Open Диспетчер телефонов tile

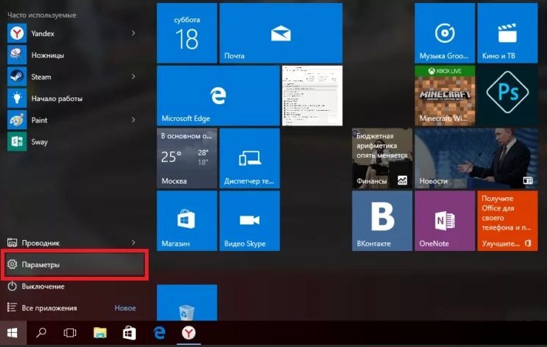point(250,158)
